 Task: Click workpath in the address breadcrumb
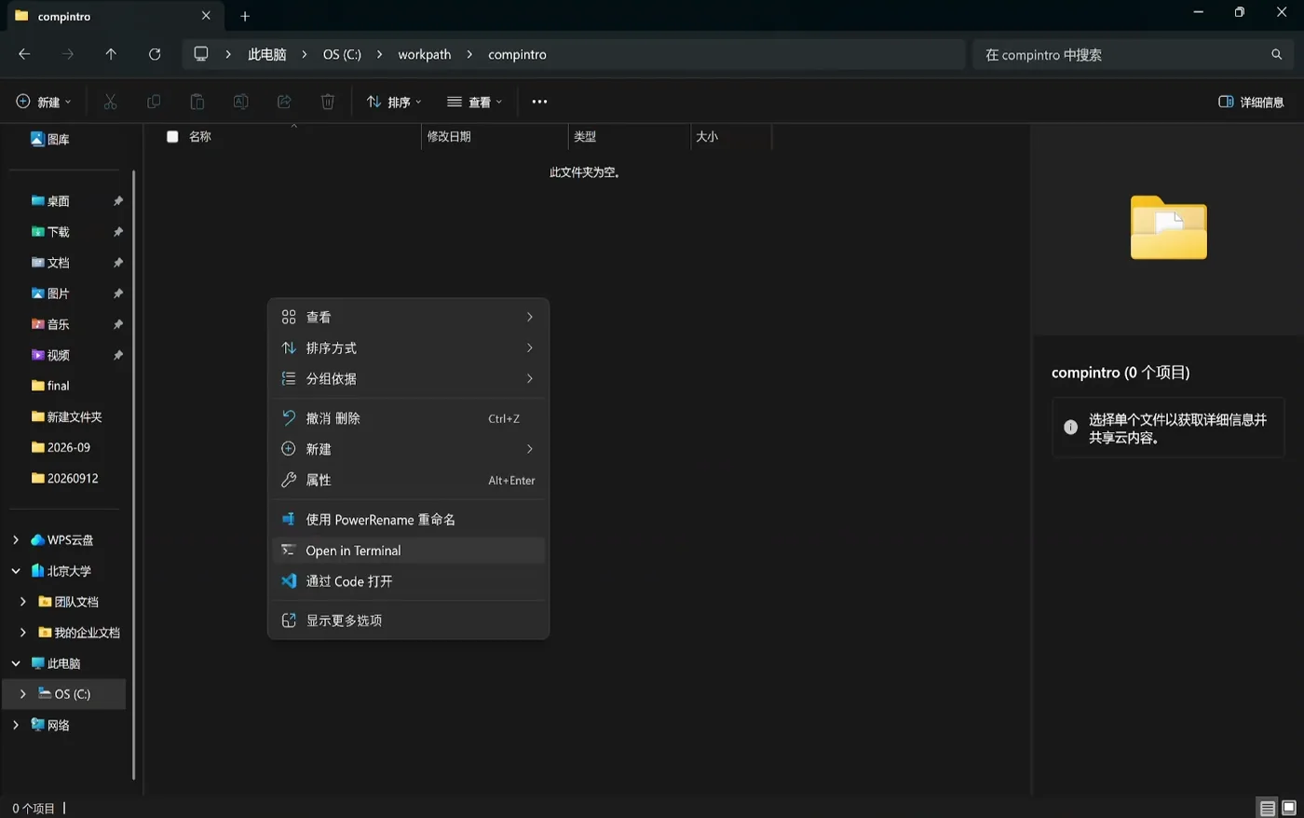click(424, 54)
